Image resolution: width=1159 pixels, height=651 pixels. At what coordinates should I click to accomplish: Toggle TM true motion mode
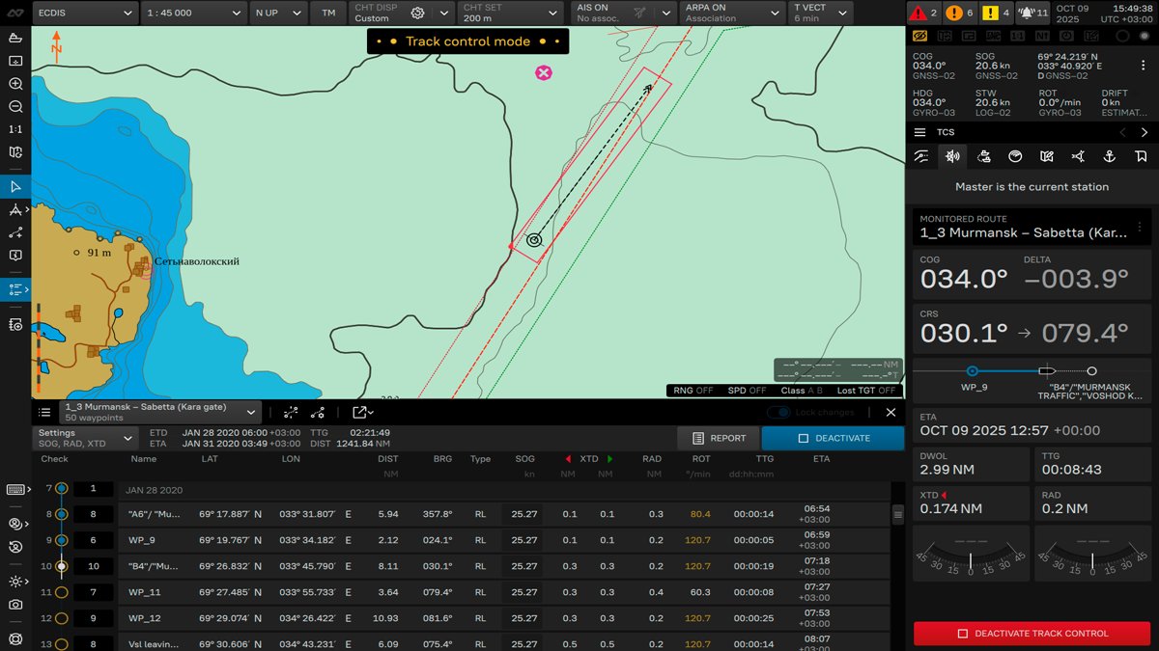tap(329, 14)
